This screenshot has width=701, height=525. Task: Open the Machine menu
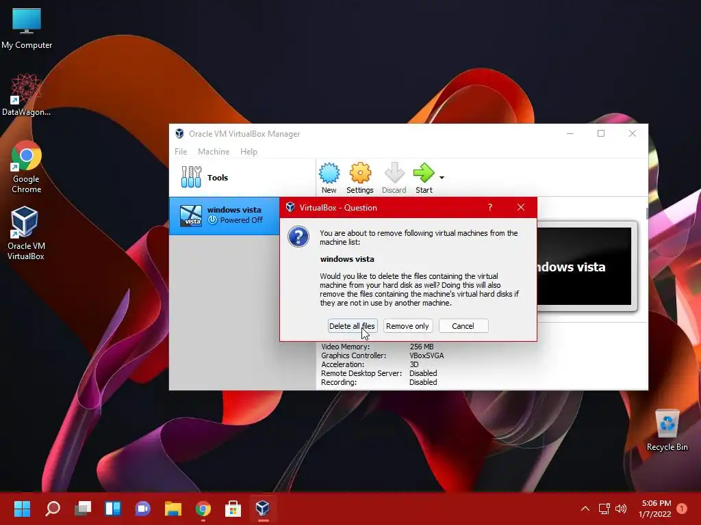[214, 152]
